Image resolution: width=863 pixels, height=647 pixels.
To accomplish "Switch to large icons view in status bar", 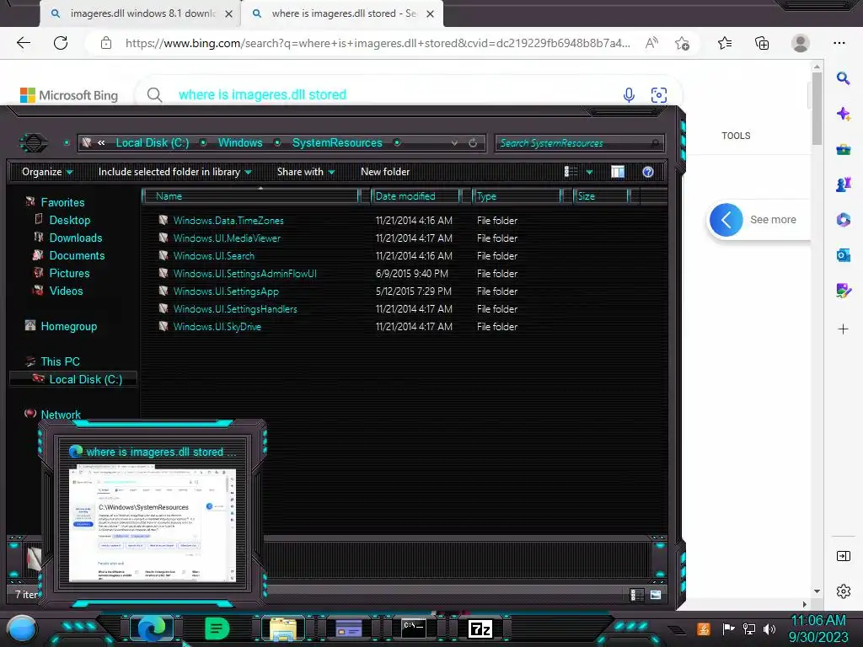I will tap(656, 595).
